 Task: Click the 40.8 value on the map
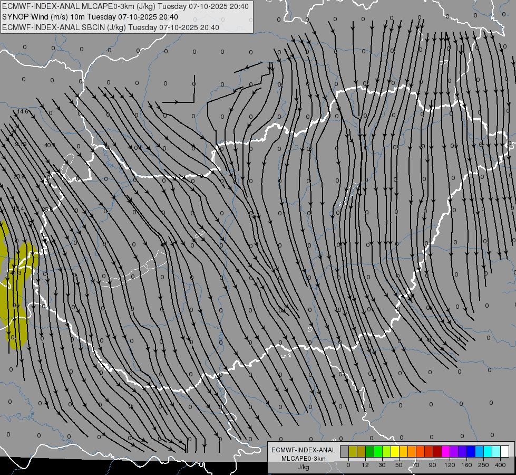pos(50,145)
